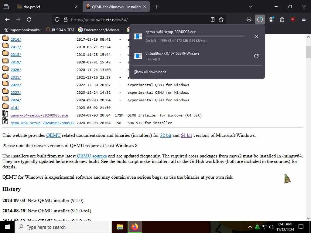Open the tracking protection shield icon
The image size is (311, 233).
(57, 19)
